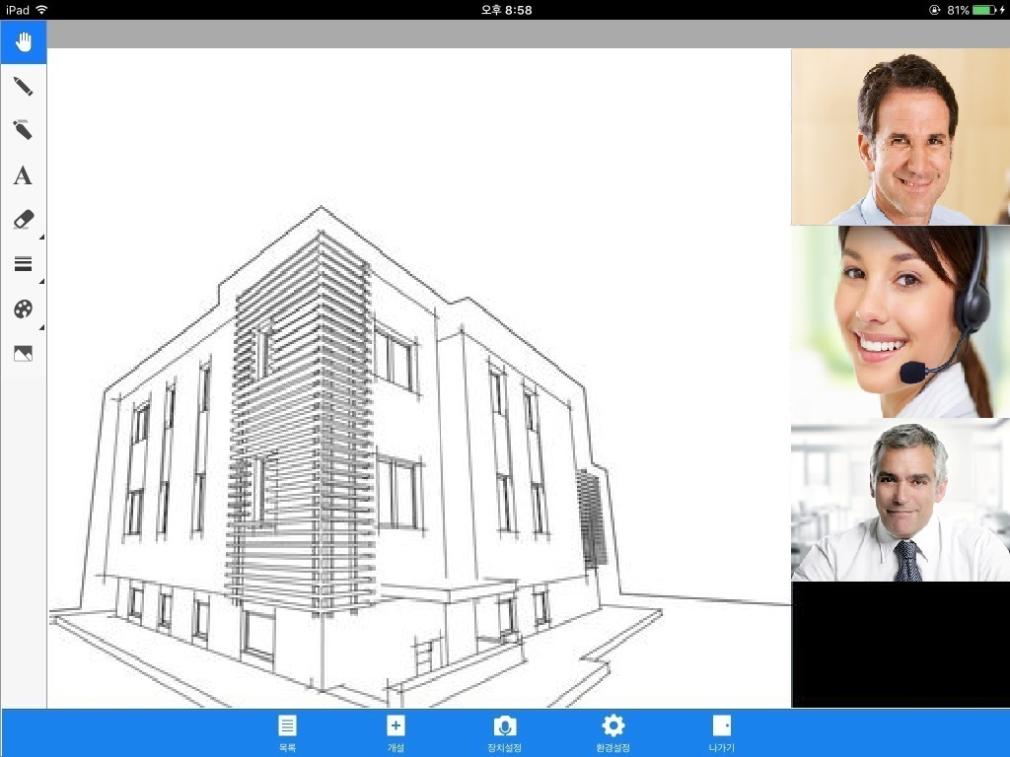
Task: Select the text tool 'A'
Action: [24, 175]
